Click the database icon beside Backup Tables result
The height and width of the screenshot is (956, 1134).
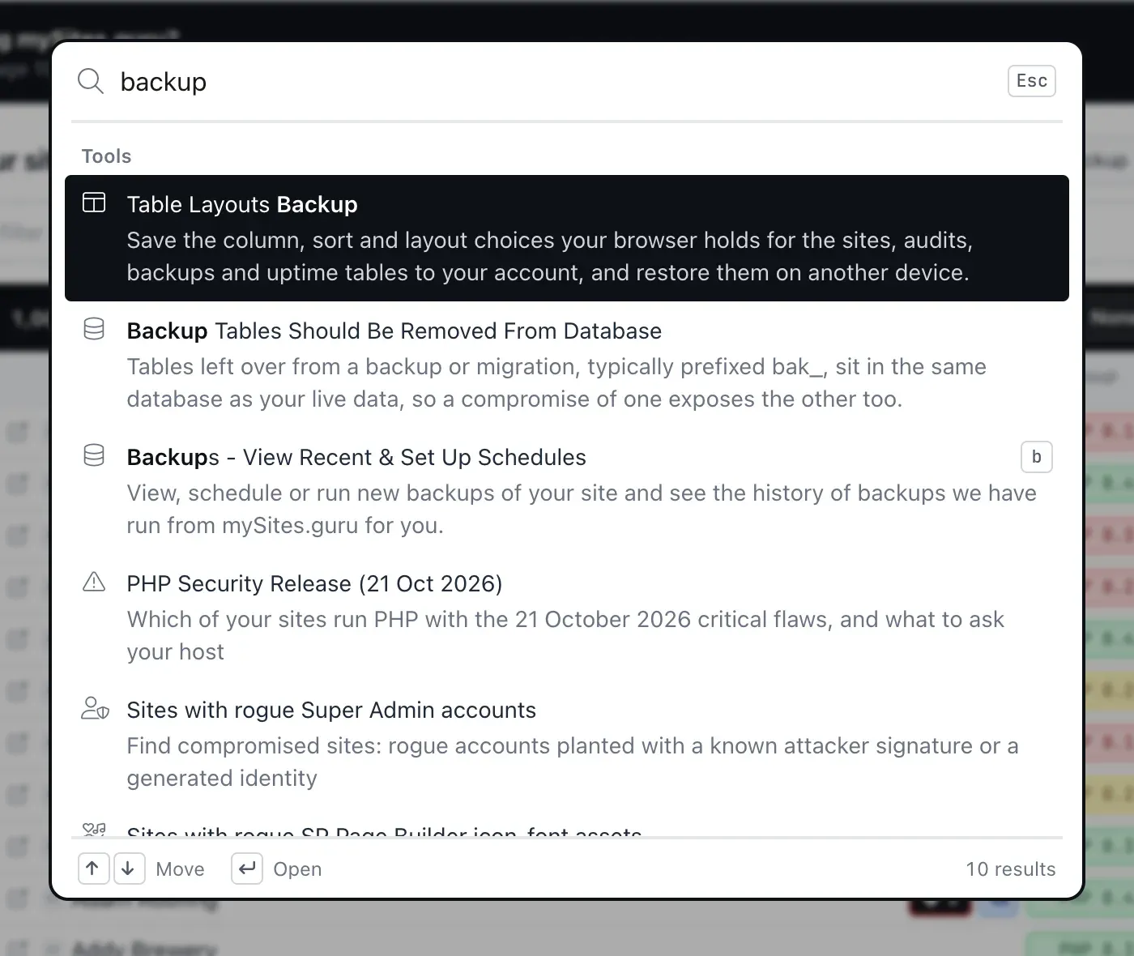tap(94, 329)
